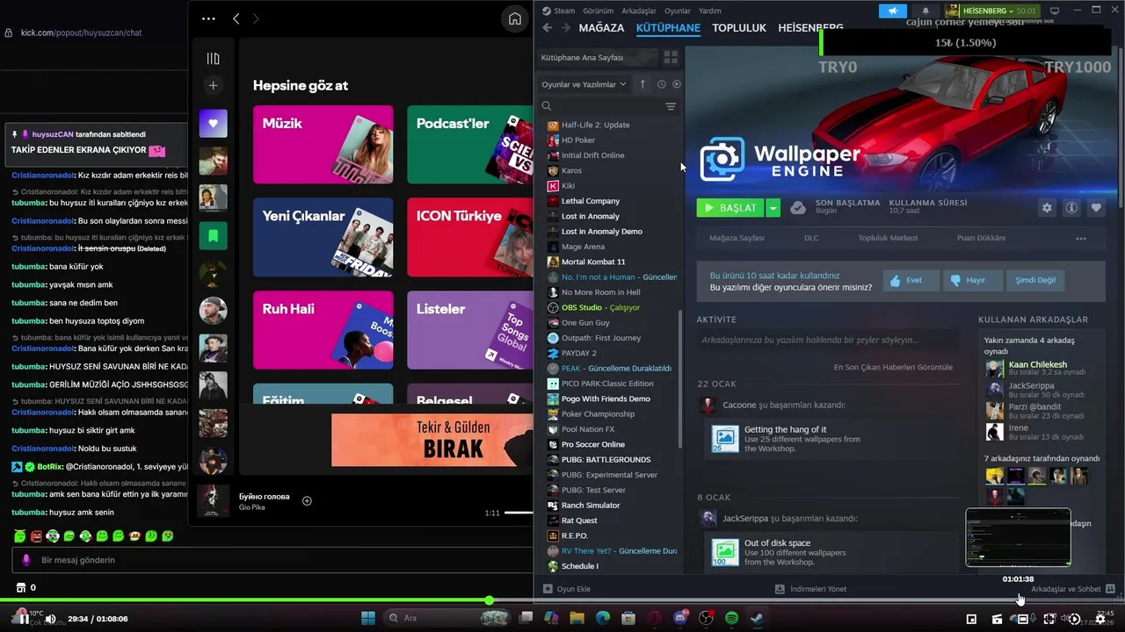Switch Steam to Big Picture mode icon
Image resolution: width=1125 pixels, height=632 pixels.
(1055, 11)
